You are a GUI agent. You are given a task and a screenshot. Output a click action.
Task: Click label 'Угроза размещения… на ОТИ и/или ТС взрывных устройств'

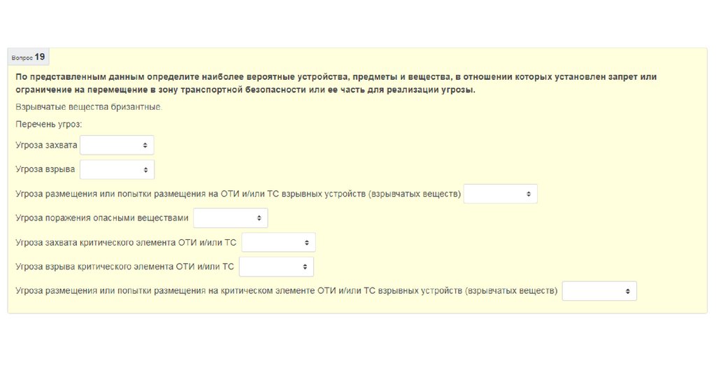point(238,194)
